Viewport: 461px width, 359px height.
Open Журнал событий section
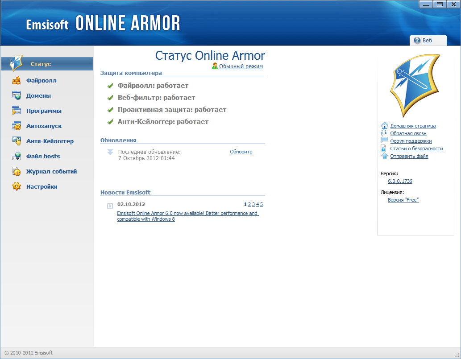[51, 172]
